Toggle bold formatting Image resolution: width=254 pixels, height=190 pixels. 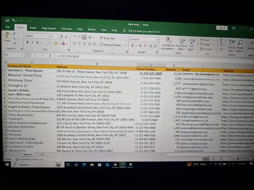tap(28, 42)
